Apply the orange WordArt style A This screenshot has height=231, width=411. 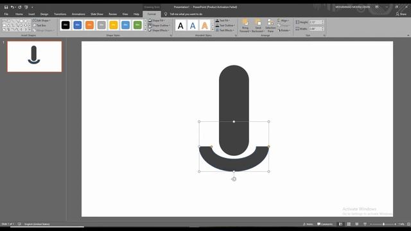point(205,26)
